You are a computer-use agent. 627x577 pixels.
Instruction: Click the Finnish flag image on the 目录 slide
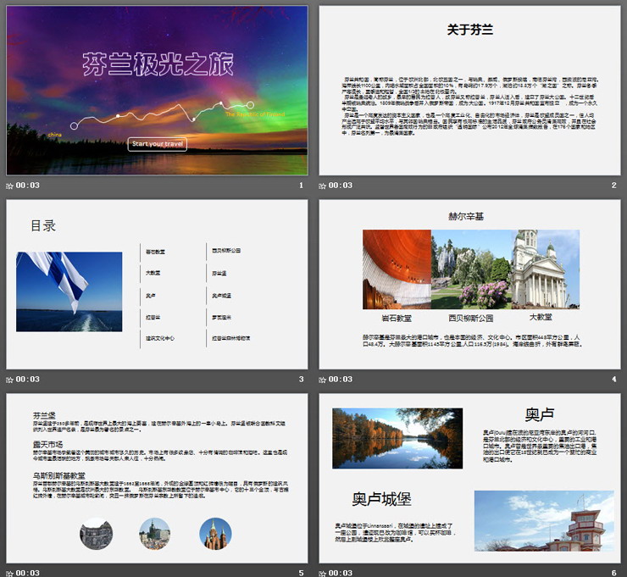(x=69, y=291)
